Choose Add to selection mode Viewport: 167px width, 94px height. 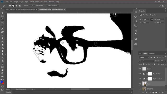(13, 6)
